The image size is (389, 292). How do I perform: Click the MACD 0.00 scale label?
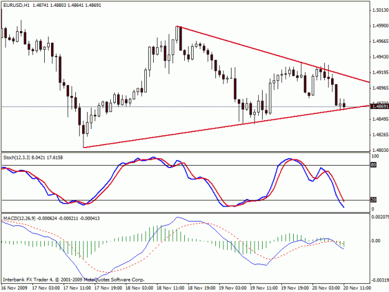376,241
